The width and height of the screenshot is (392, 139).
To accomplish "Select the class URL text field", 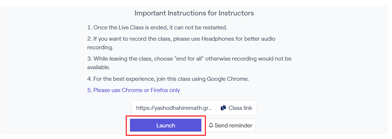I will click(174, 108).
